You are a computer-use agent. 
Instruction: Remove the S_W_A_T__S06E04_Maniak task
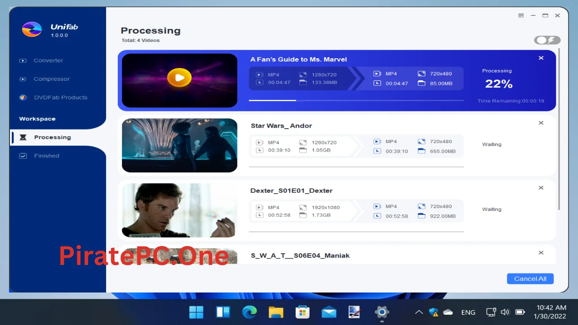[541, 253]
